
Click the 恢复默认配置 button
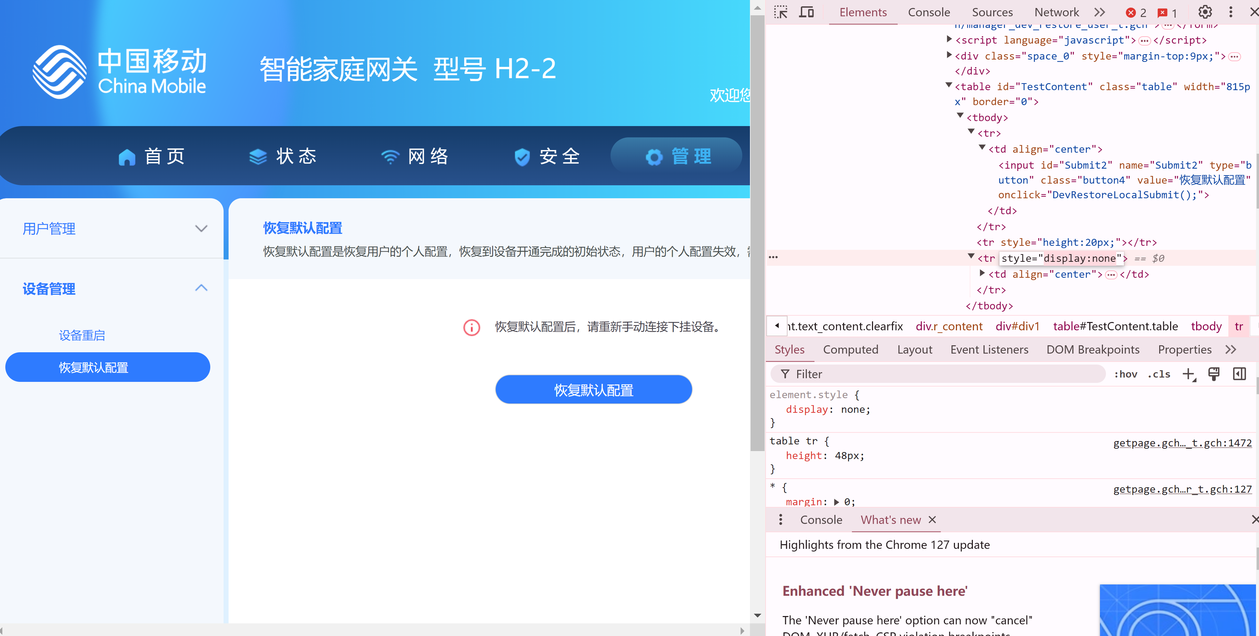593,389
